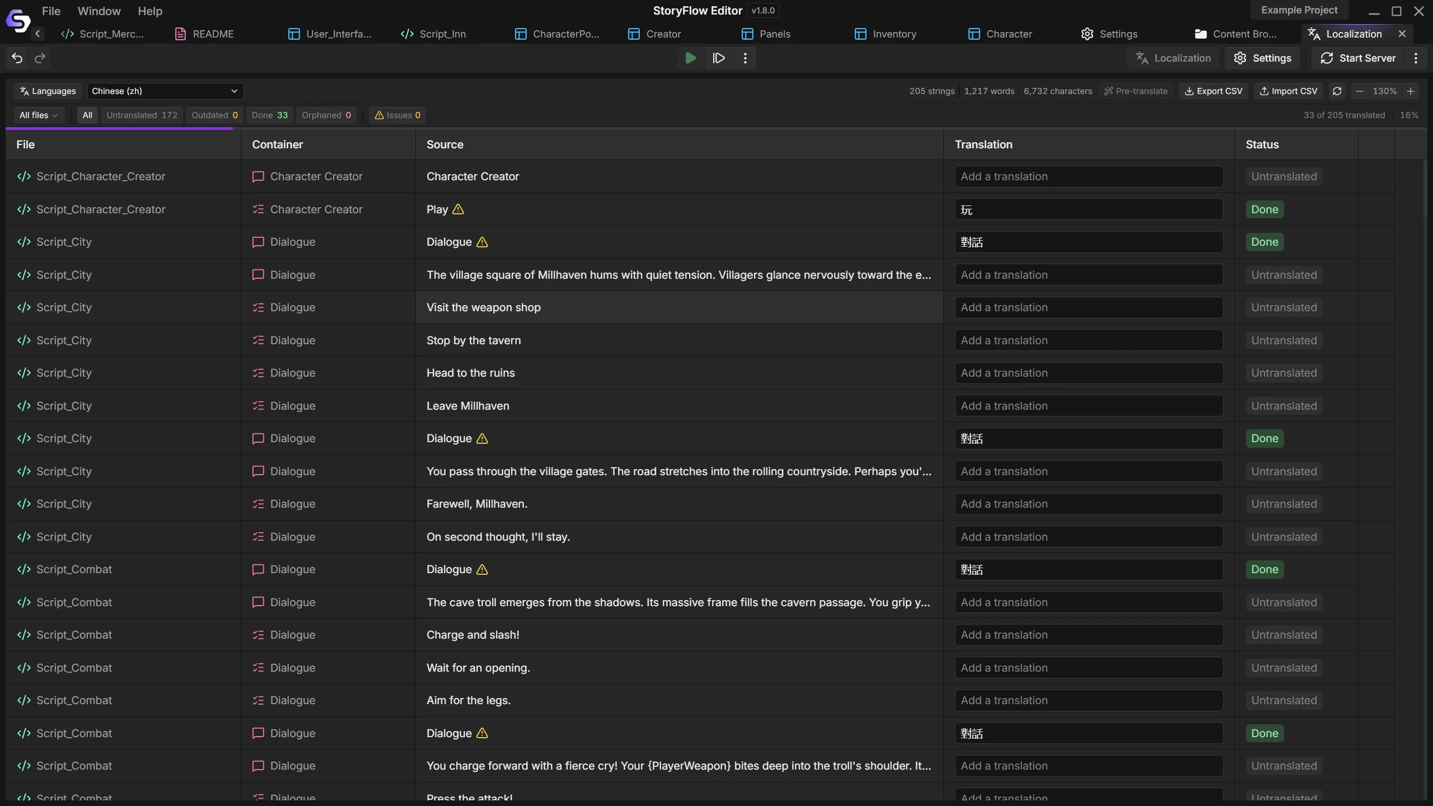Viewport: 1433px width, 806px height.
Task: Click the StoryFlow logo icon
Action: 18,21
